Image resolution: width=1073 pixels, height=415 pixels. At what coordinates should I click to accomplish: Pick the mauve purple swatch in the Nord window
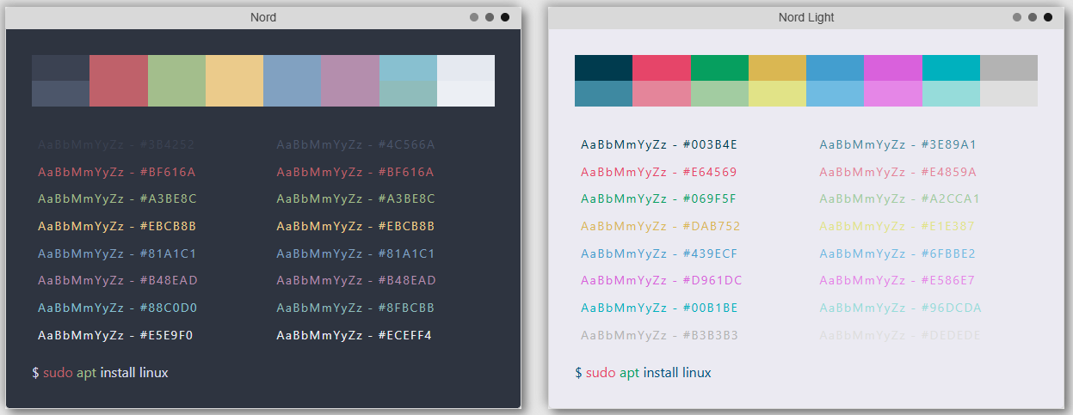[x=350, y=81]
